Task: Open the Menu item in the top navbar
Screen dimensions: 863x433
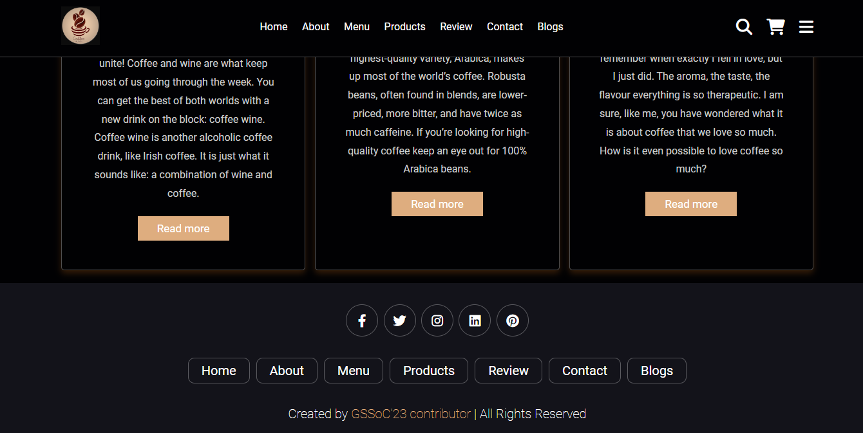Action: 357,26
